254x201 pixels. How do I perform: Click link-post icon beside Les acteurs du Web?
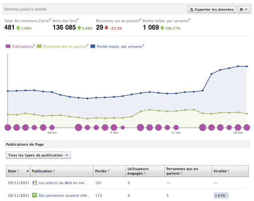tap(34, 183)
